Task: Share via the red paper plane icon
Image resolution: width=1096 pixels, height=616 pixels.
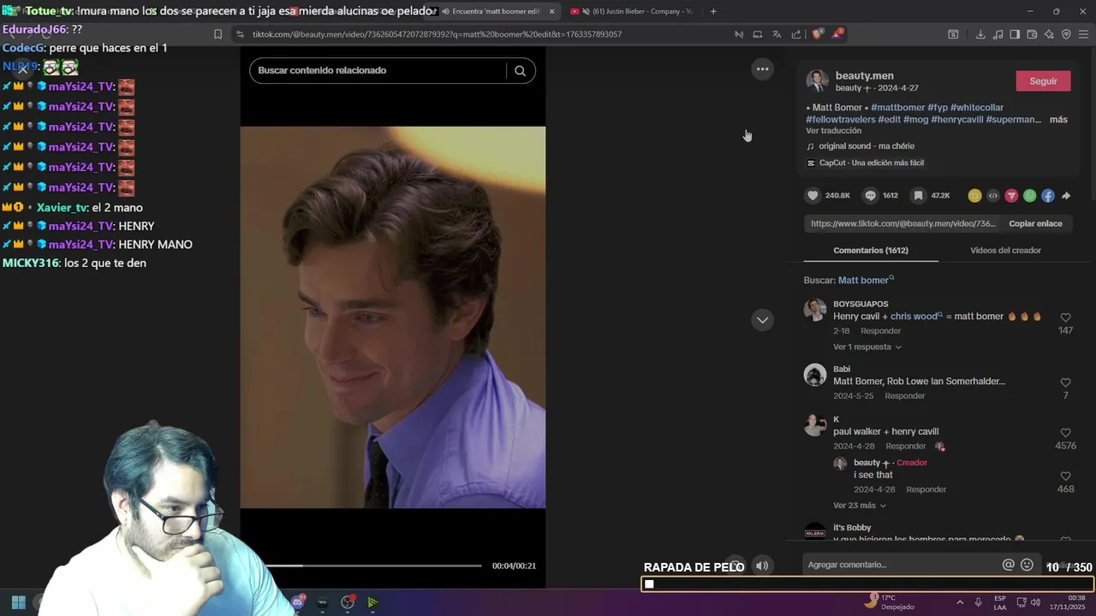Action: click(x=1011, y=196)
